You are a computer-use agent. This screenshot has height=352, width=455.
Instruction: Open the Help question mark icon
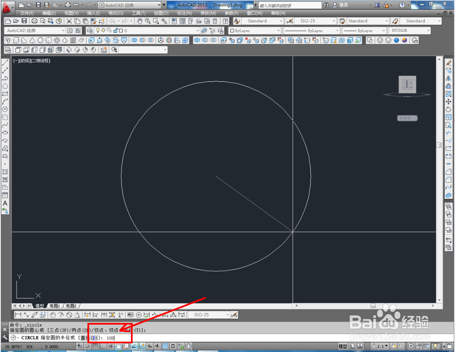(x=225, y=21)
